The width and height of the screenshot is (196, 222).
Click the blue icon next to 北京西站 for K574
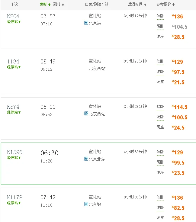coord(86,114)
